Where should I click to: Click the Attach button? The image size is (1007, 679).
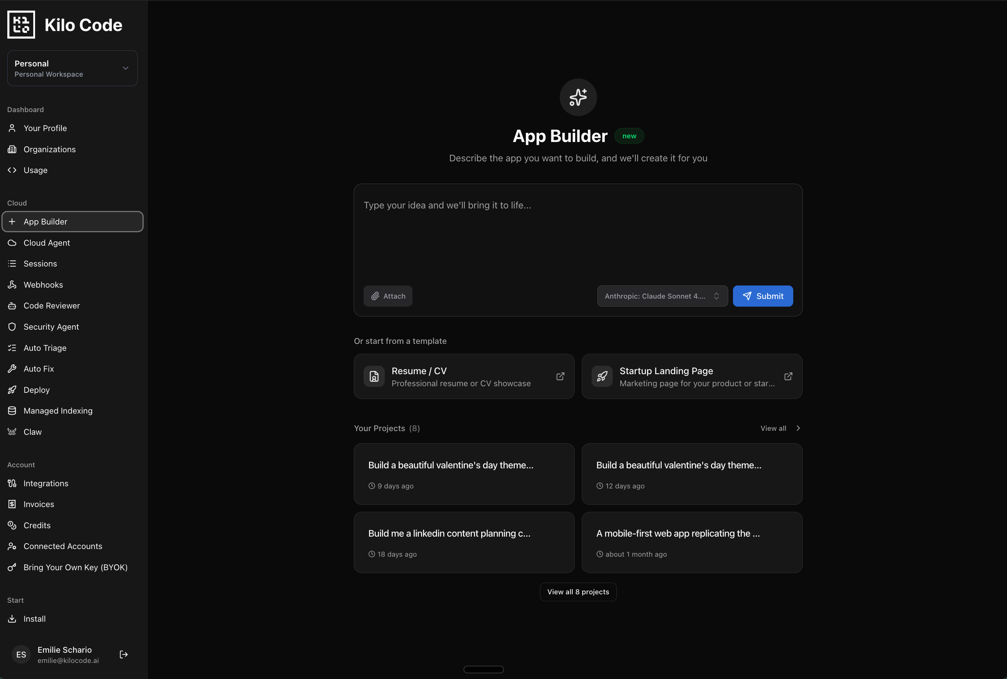pos(388,296)
